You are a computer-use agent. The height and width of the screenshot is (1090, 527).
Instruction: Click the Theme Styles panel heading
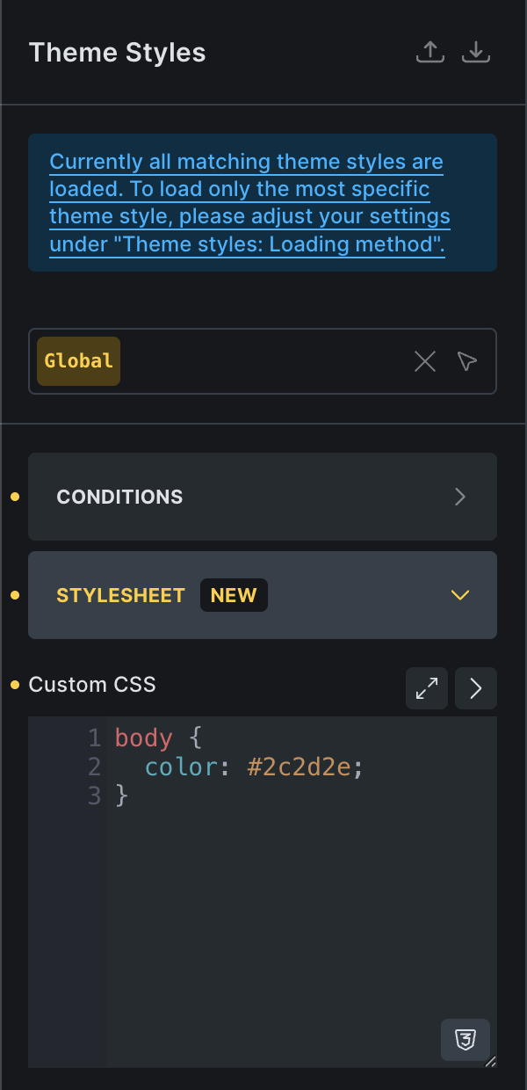(x=117, y=53)
